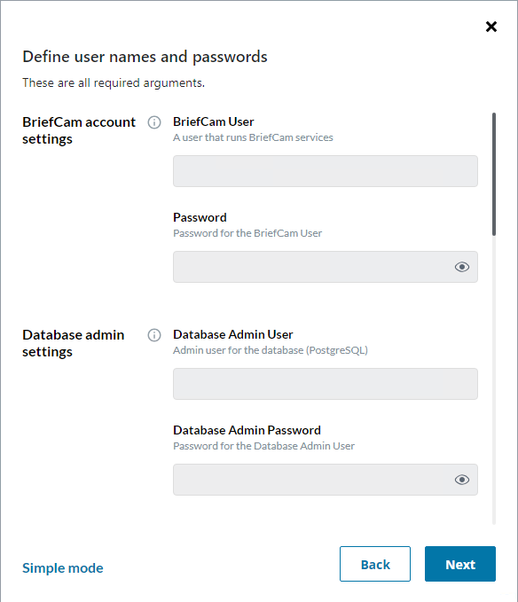This screenshot has height=602, width=518.
Task: Show Database Admin Password using eye icon
Action: click(x=462, y=480)
